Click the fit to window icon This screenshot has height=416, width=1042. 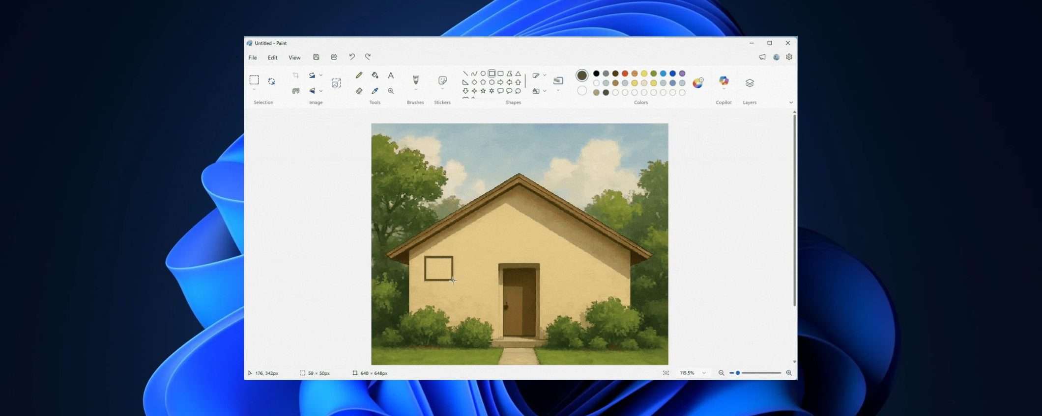coord(666,373)
